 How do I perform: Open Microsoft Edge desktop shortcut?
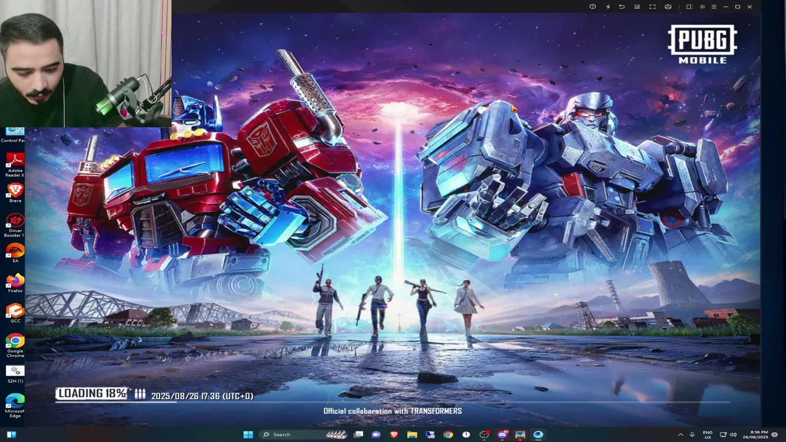pyautogui.click(x=15, y=406)
